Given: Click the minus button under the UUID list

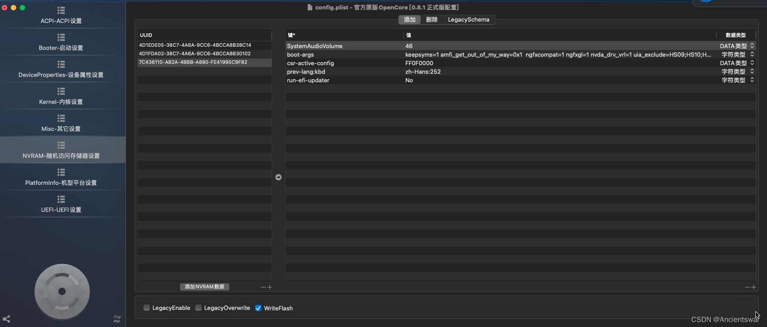Looking at the screenshot, I should pyautogui.click(x=263, y=287).
